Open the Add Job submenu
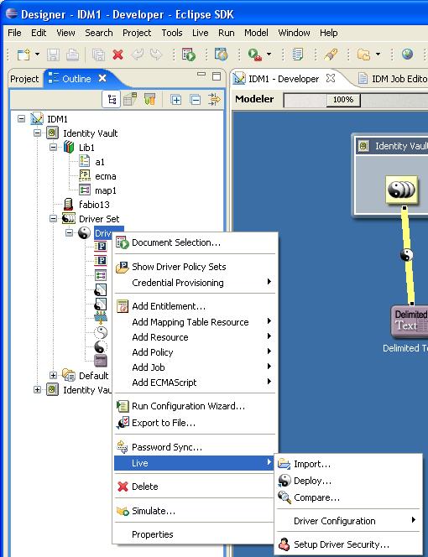The width and height of the screenshot is (428, 557). pyautogui.click(x=195, y=367)
